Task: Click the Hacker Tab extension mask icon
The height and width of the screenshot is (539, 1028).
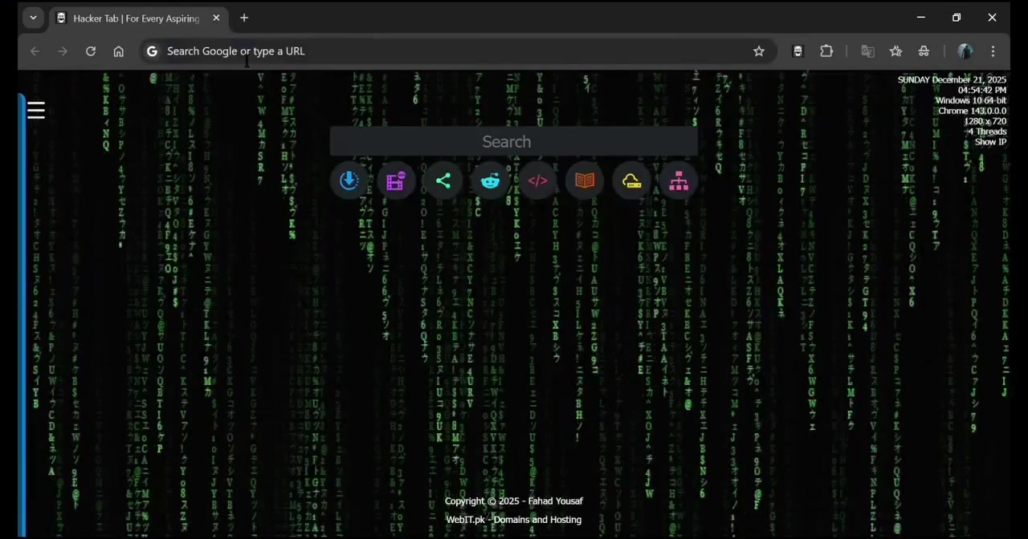Action: point(798,51)
